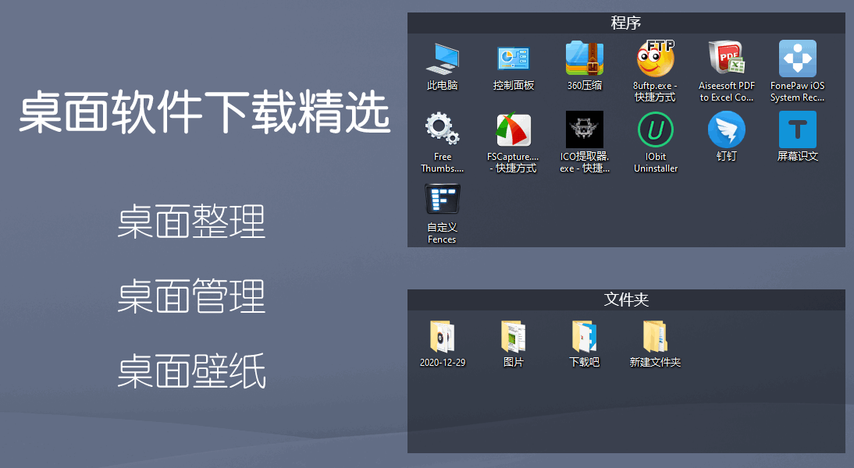Screen dimensions: 854x468
Task: Open the 屏幕识文 OCR tool
Action: point(797,129)
